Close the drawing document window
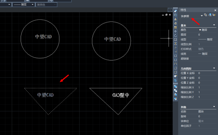 click(x=170, y=15)
